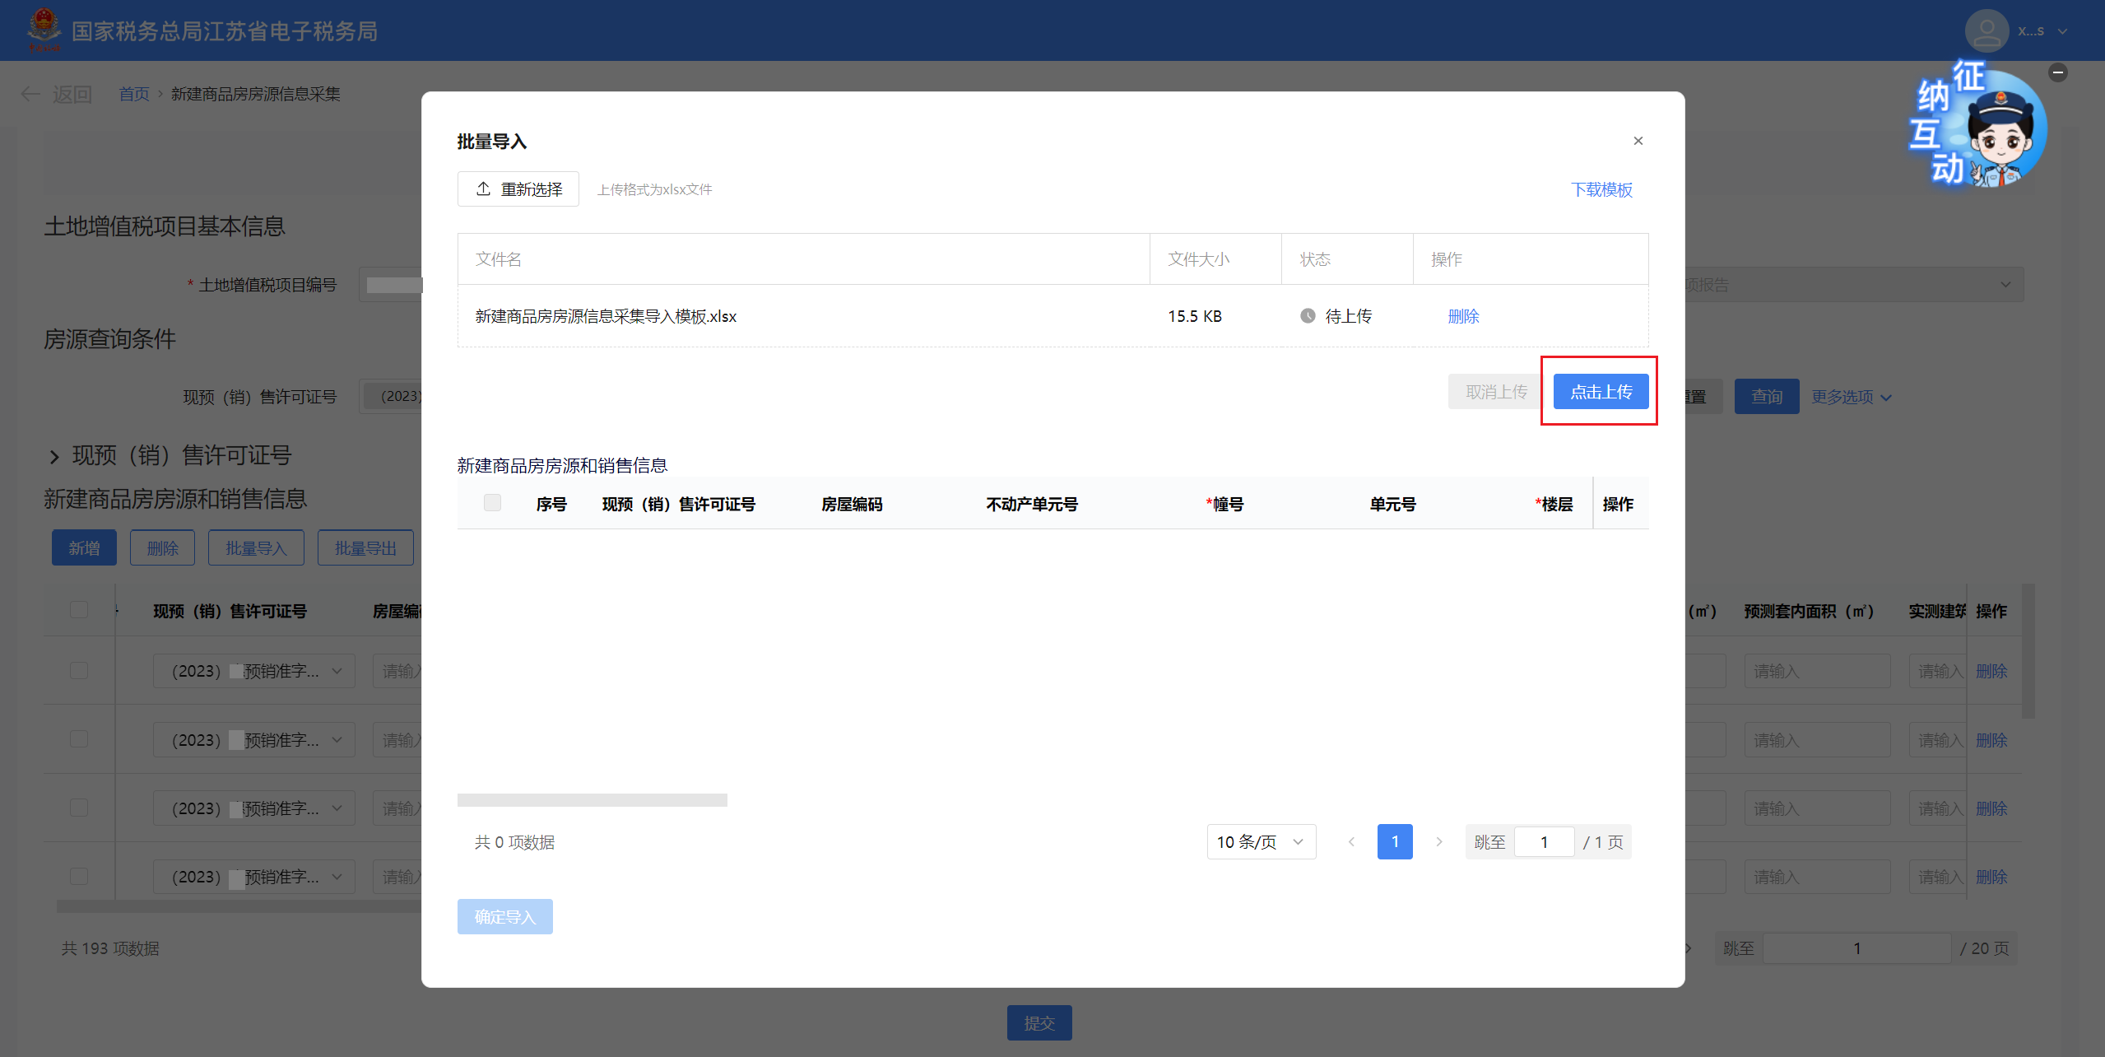This screenshot has height=1057, width=2105.
Task: Expand 更多选项 options
Action: coord(1851,397)
